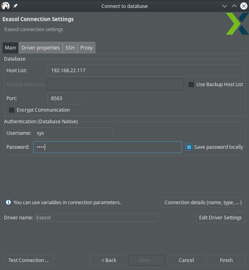Toggle the pin window icon

[15, 6]
